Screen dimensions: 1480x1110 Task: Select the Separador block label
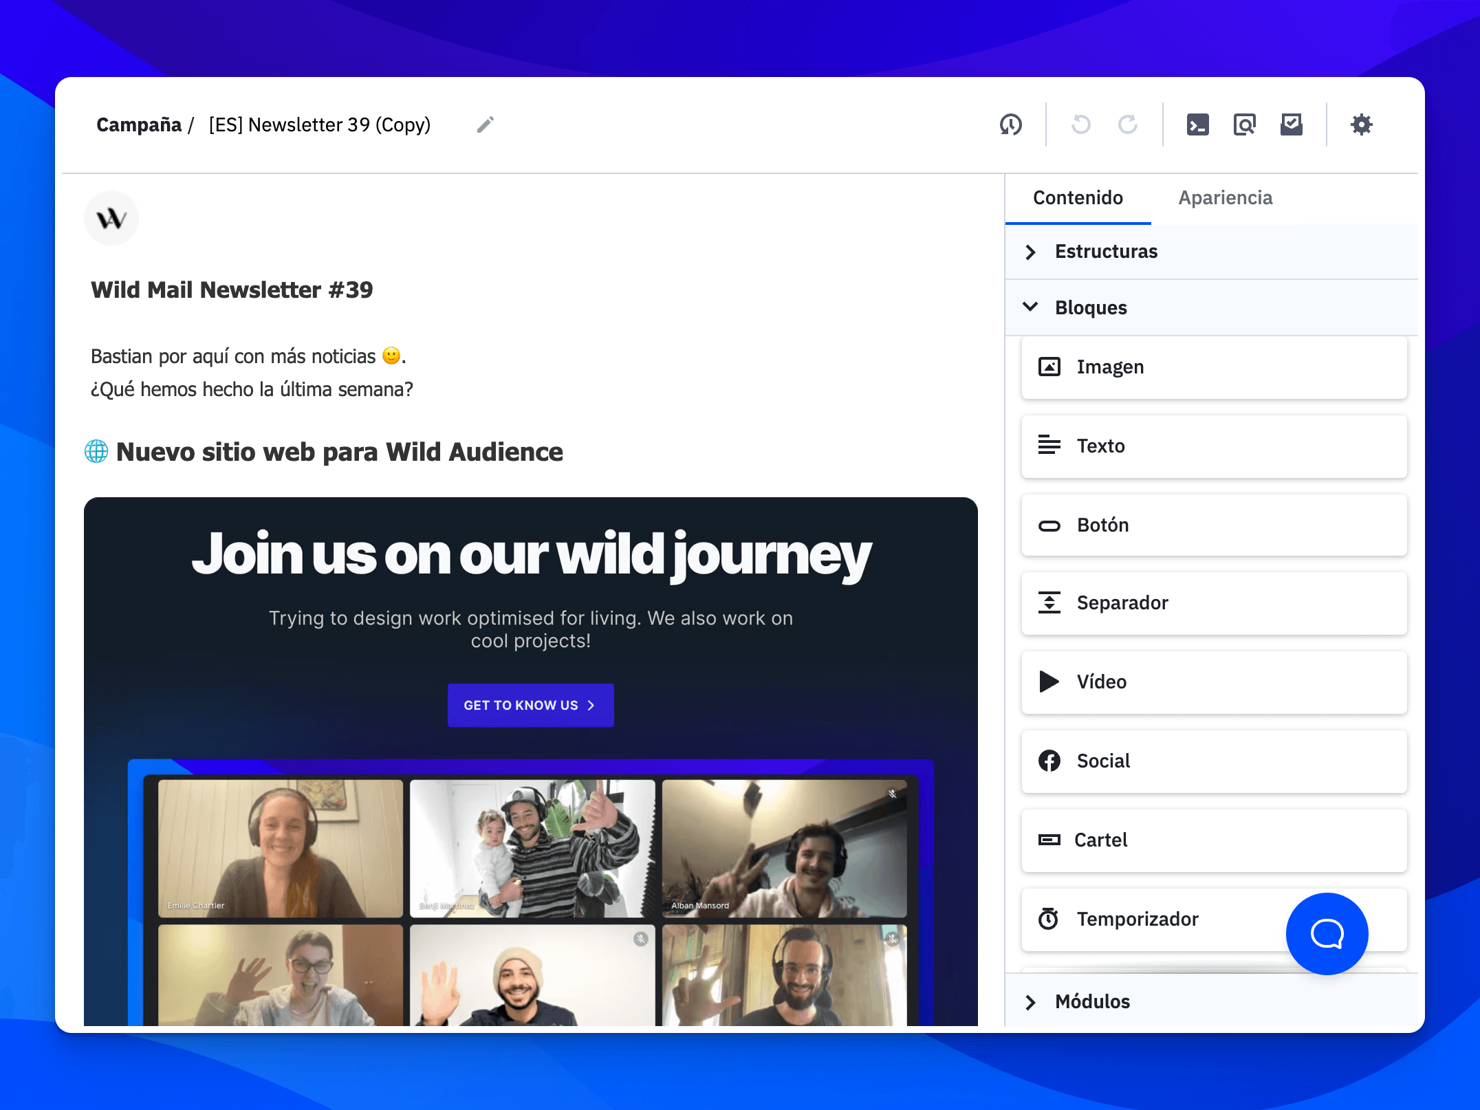pyautogui.click(x=1122, y=602)
